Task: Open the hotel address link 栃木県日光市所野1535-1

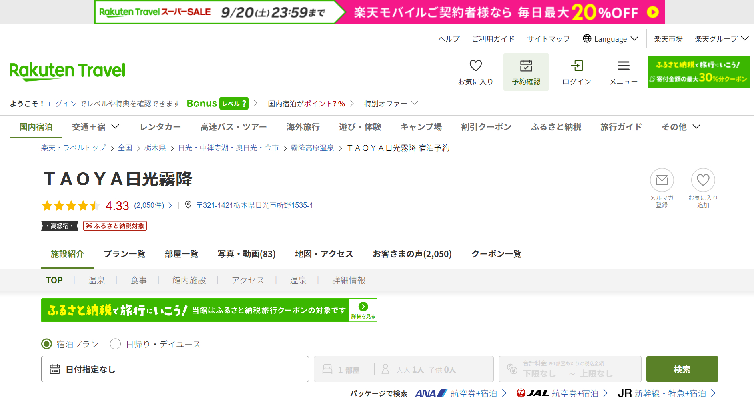Action: click(255, 205)
